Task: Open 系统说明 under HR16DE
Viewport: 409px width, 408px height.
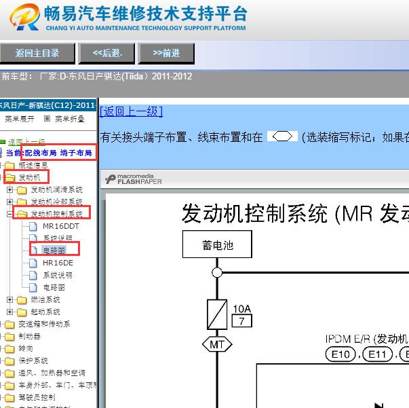Action: pos(58,275)
